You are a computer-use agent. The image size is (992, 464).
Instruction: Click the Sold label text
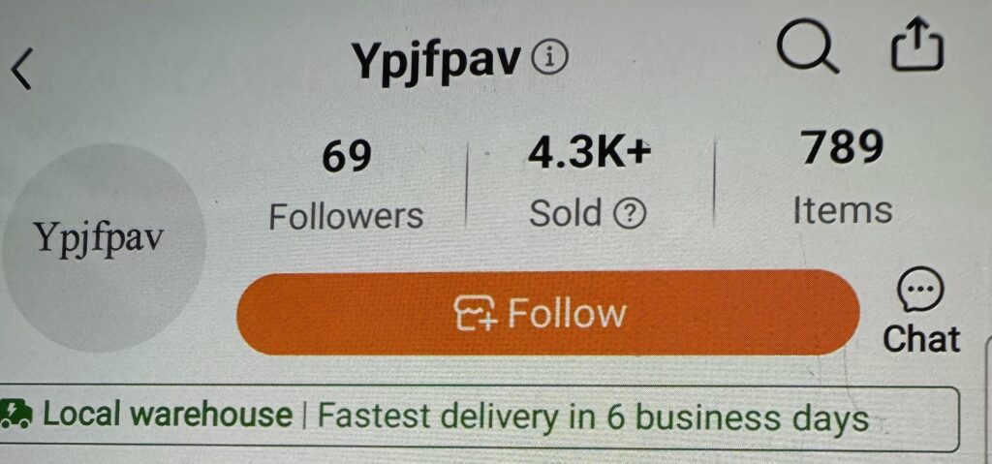pos(566,213)
